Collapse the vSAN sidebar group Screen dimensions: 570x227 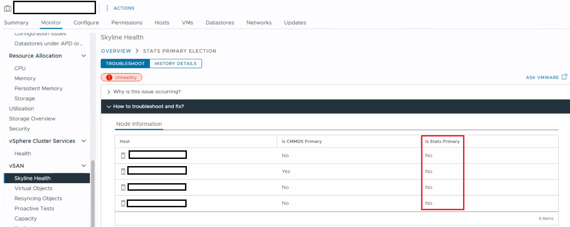coord(83,166)
